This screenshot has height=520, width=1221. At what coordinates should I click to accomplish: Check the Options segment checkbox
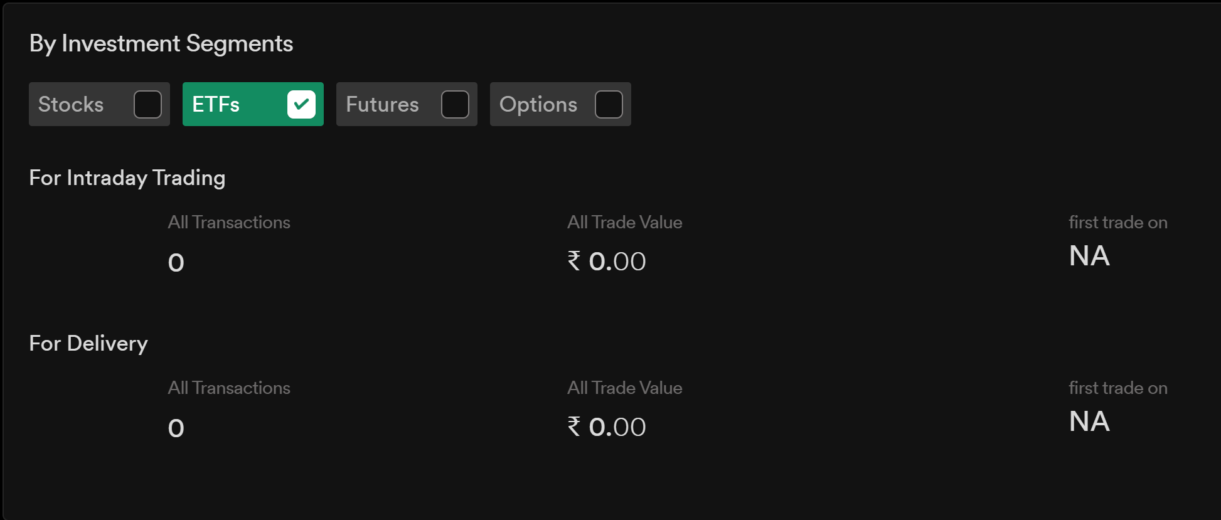pos(609,104)
